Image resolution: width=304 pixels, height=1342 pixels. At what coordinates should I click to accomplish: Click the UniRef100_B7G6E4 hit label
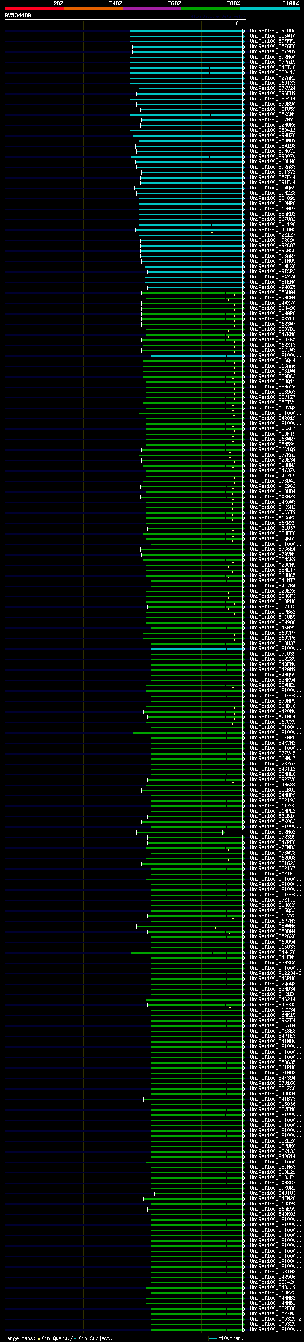tap(273, 549)
